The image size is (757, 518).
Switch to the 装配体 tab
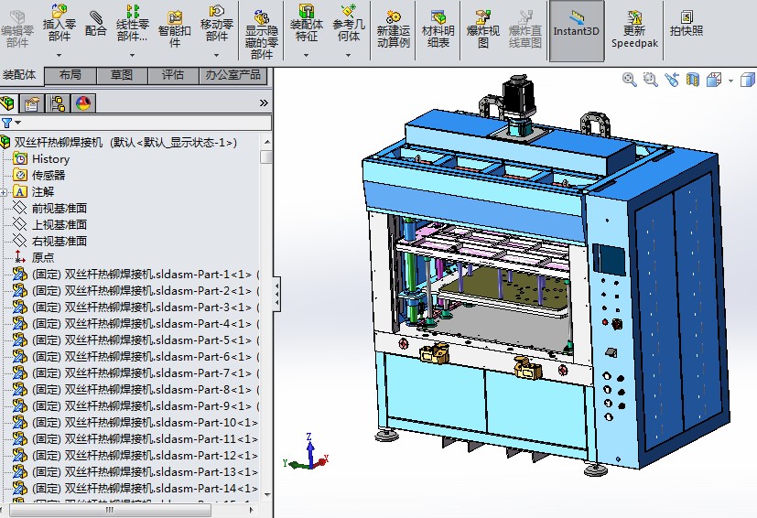click(20, 75)
